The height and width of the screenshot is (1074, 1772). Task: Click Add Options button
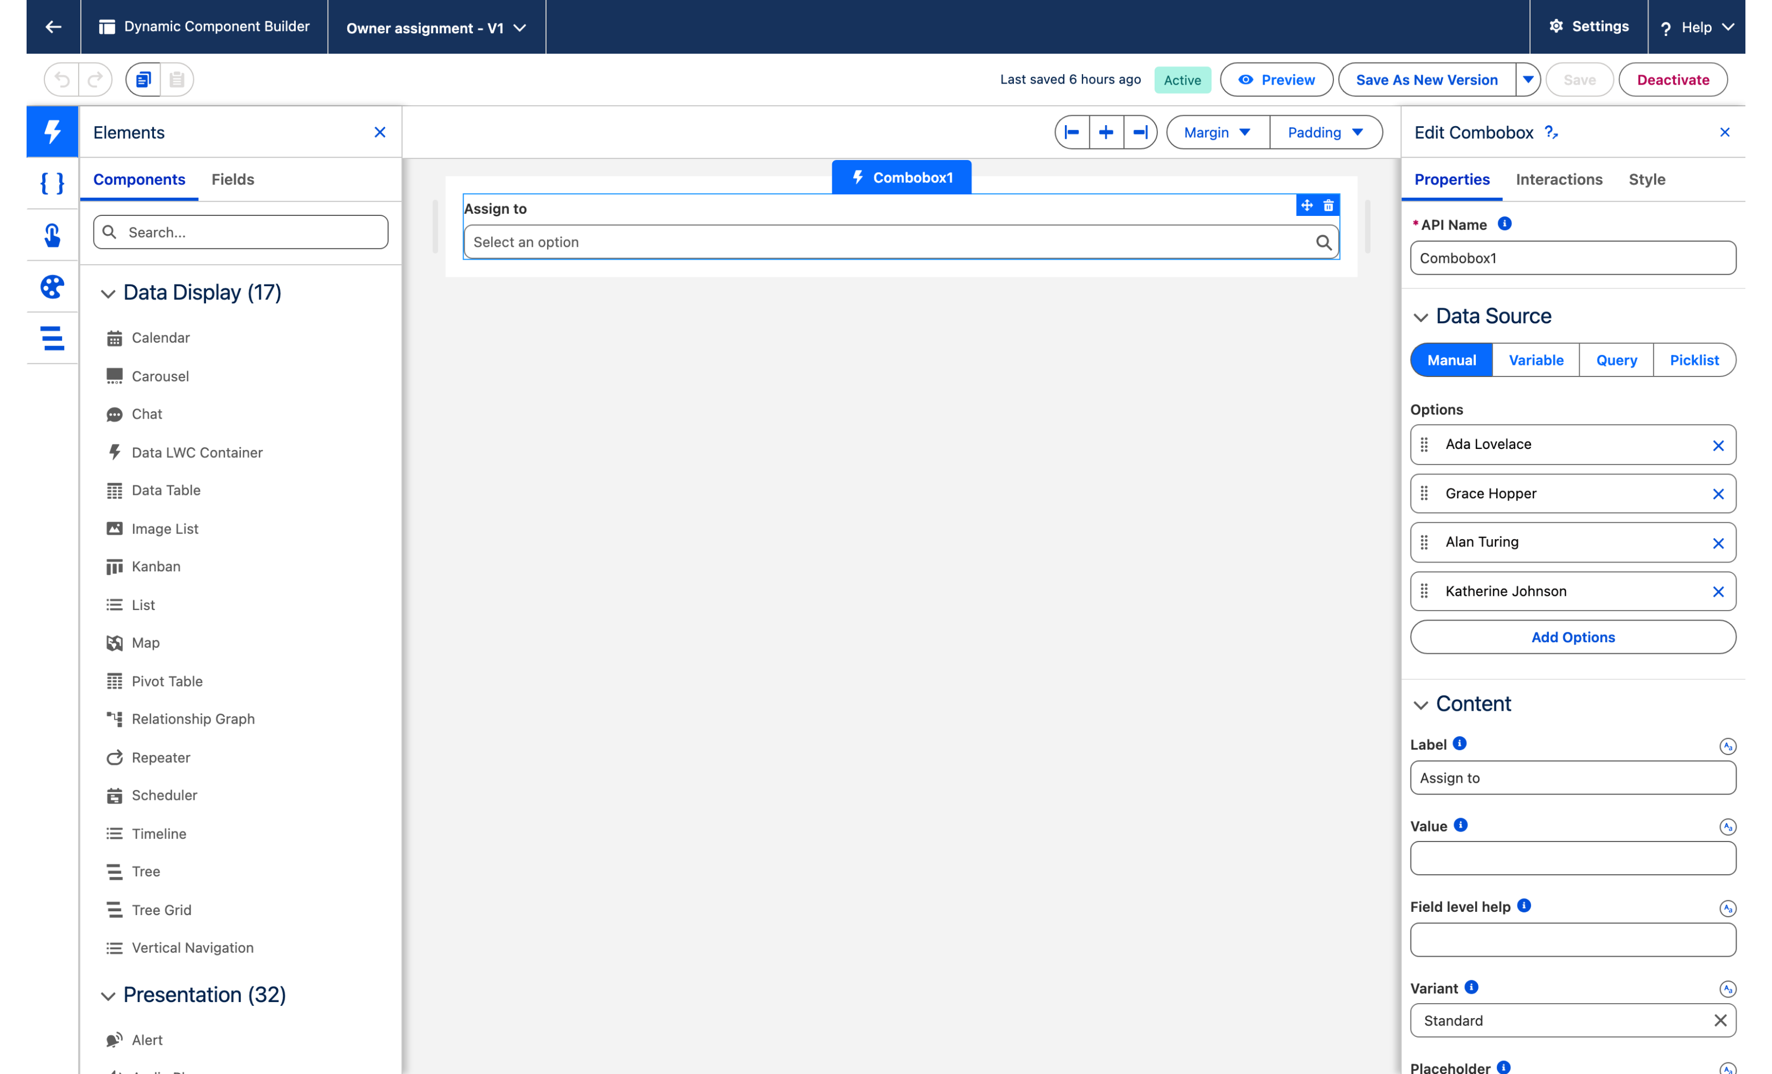coord(1573,637)
